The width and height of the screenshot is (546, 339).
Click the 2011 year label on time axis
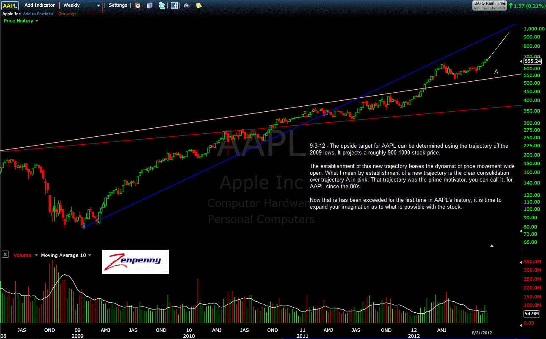coord(302,336)
